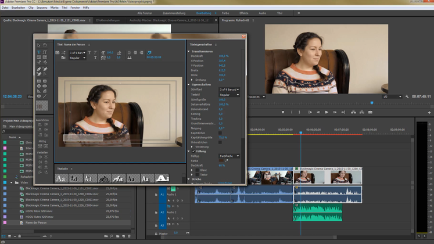Select the Audio workspace tab
The image size is (434, 244).
point(262,12)
